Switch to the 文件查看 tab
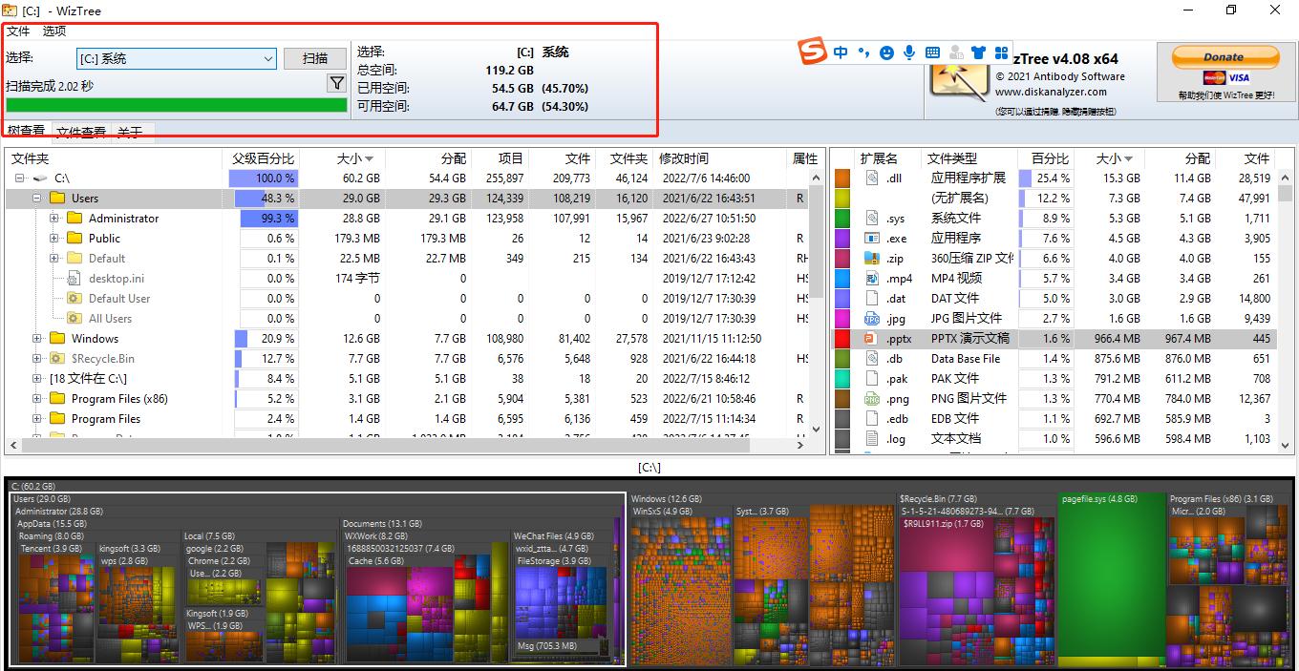 [81, 132]
